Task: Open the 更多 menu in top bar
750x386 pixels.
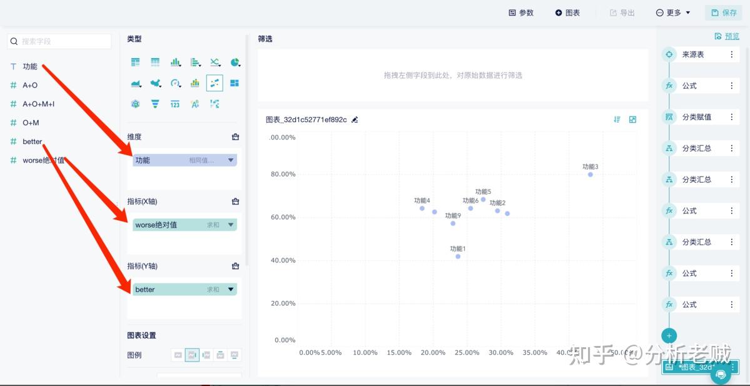Action: 672,11
